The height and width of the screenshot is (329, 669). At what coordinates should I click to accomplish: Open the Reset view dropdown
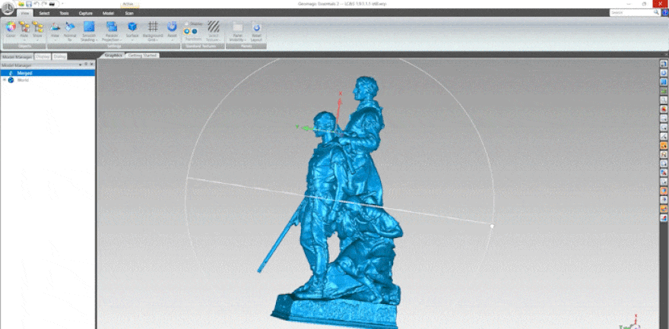172,30
